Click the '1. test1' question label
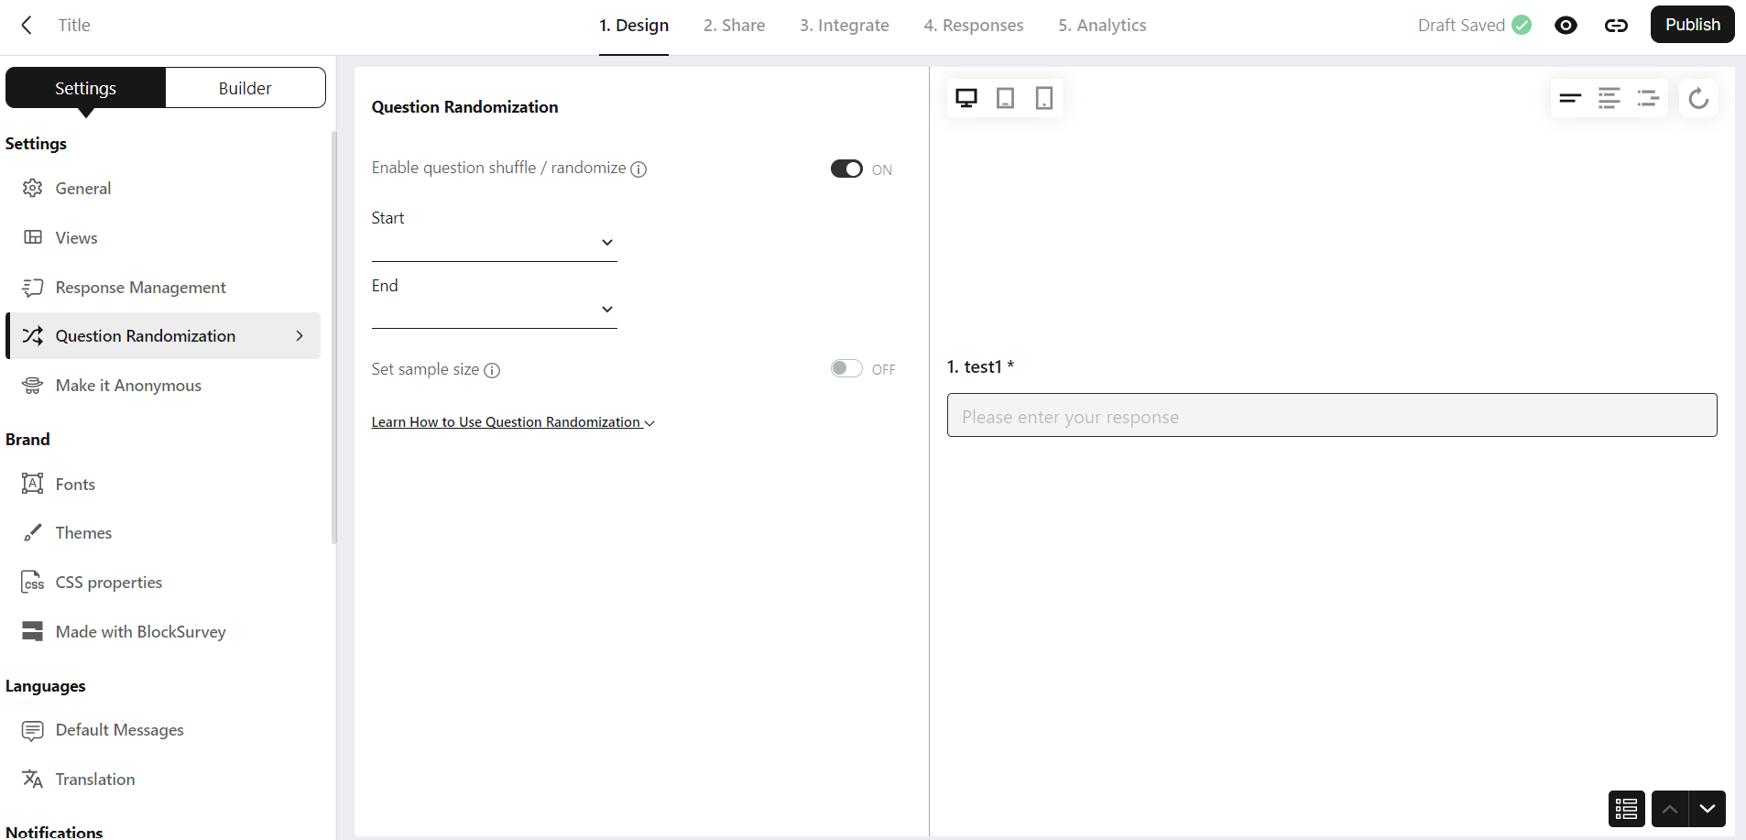Viewport: 1746px width, 840px height. [x=980, y=366]
